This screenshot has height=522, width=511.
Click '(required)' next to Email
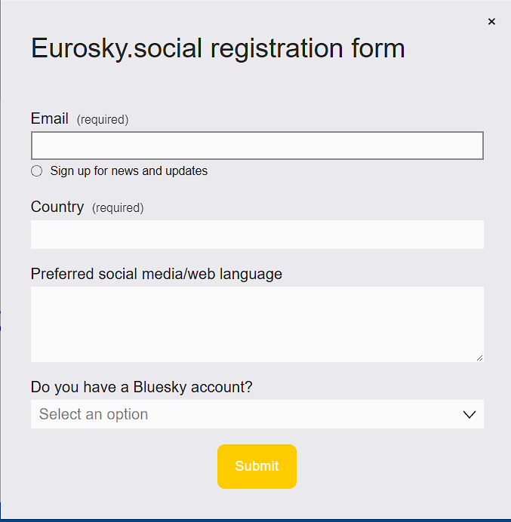[103, 119]
